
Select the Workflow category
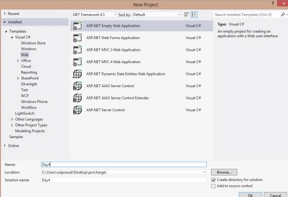(29, 108)
